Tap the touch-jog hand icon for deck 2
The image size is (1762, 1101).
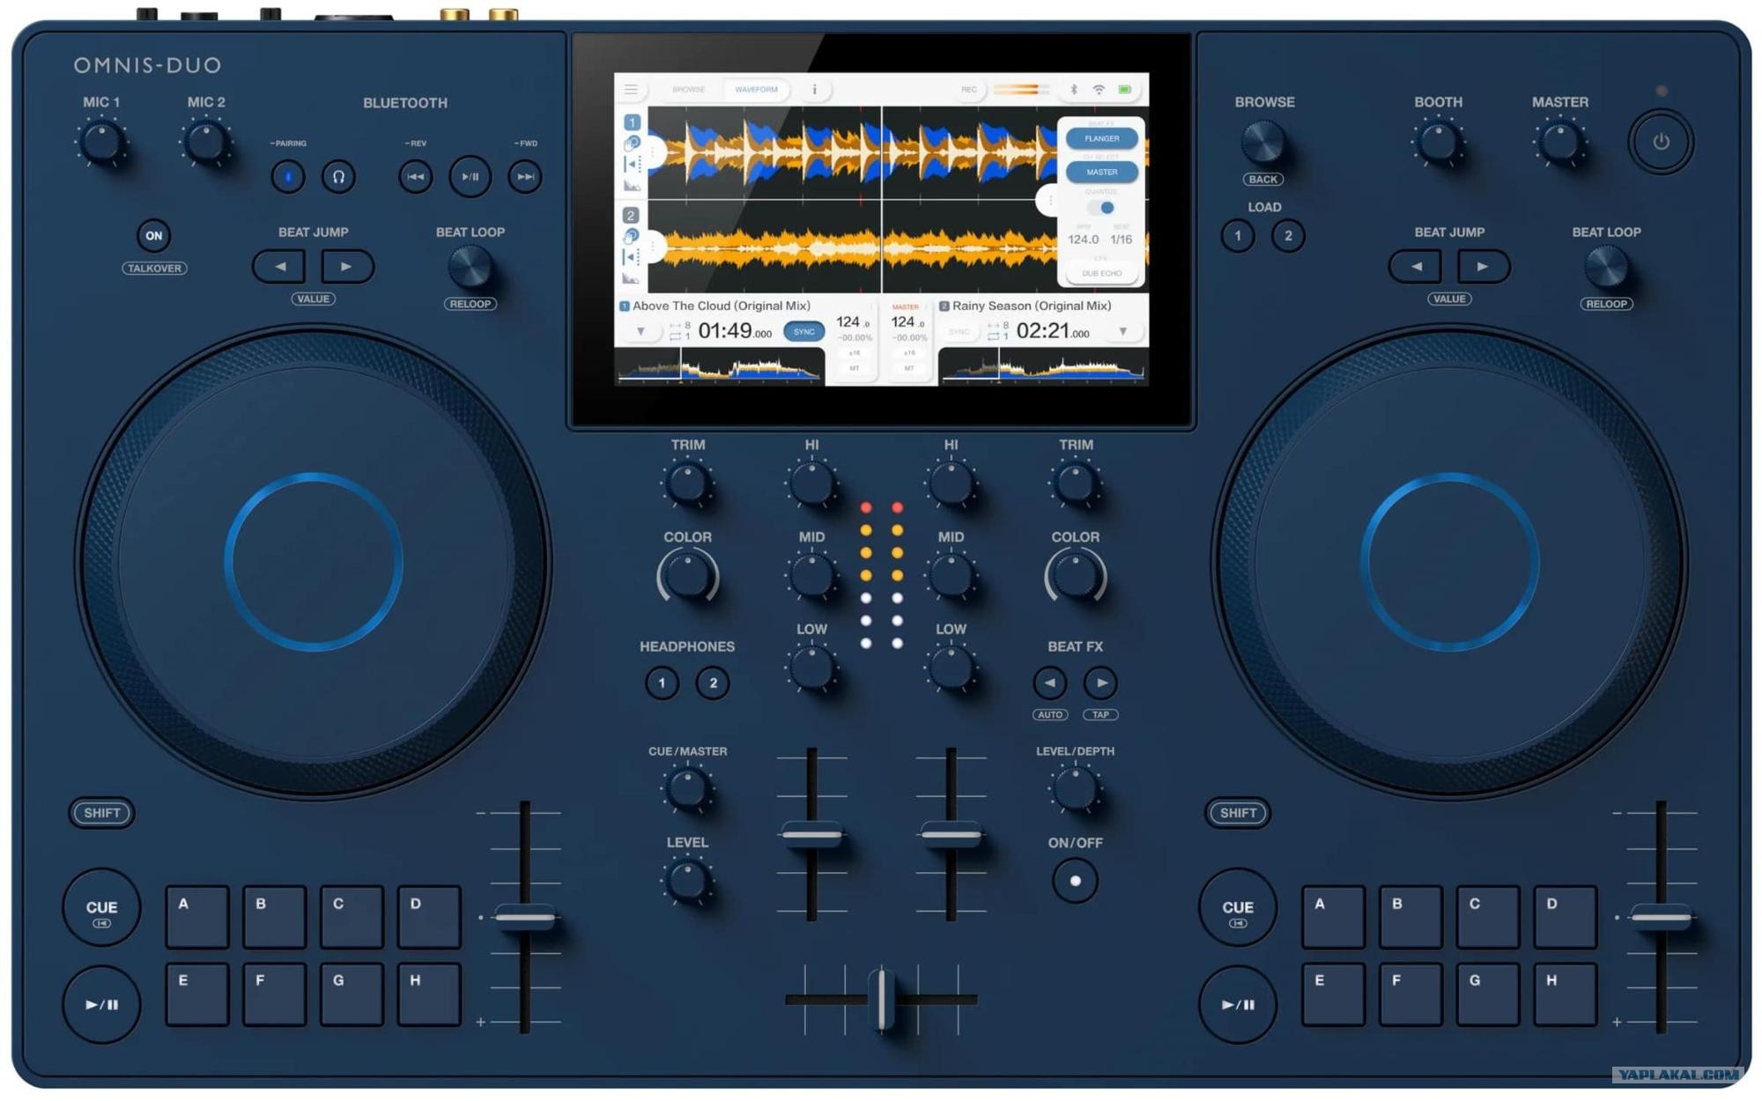[631, 236]
